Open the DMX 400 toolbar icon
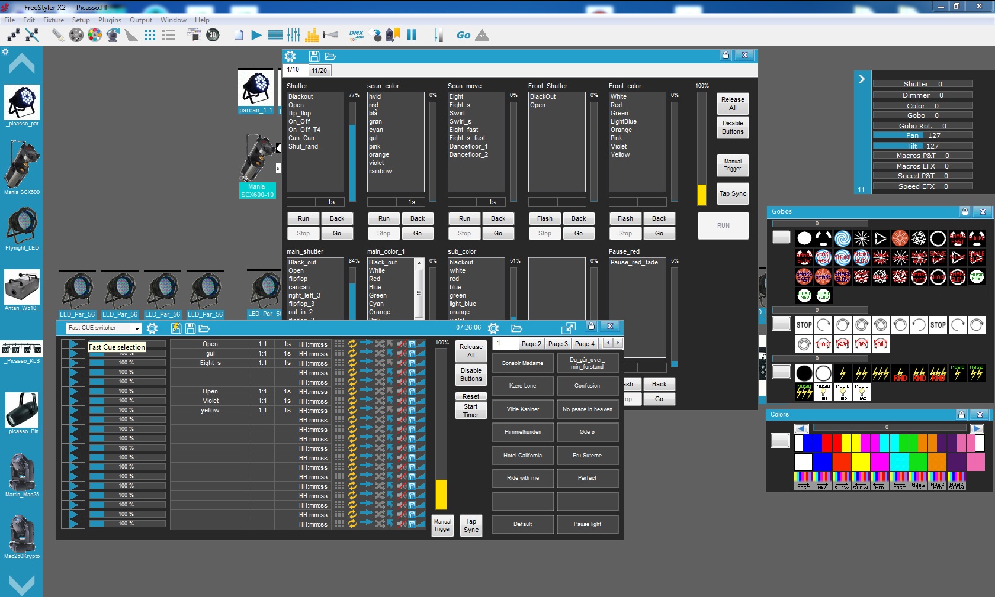This screenshot has height=597, width=995. [x=357, y=35]
